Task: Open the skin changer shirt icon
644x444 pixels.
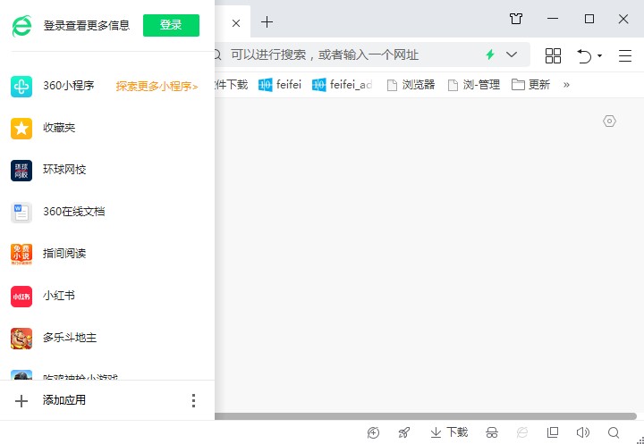Action: point(516,19)
